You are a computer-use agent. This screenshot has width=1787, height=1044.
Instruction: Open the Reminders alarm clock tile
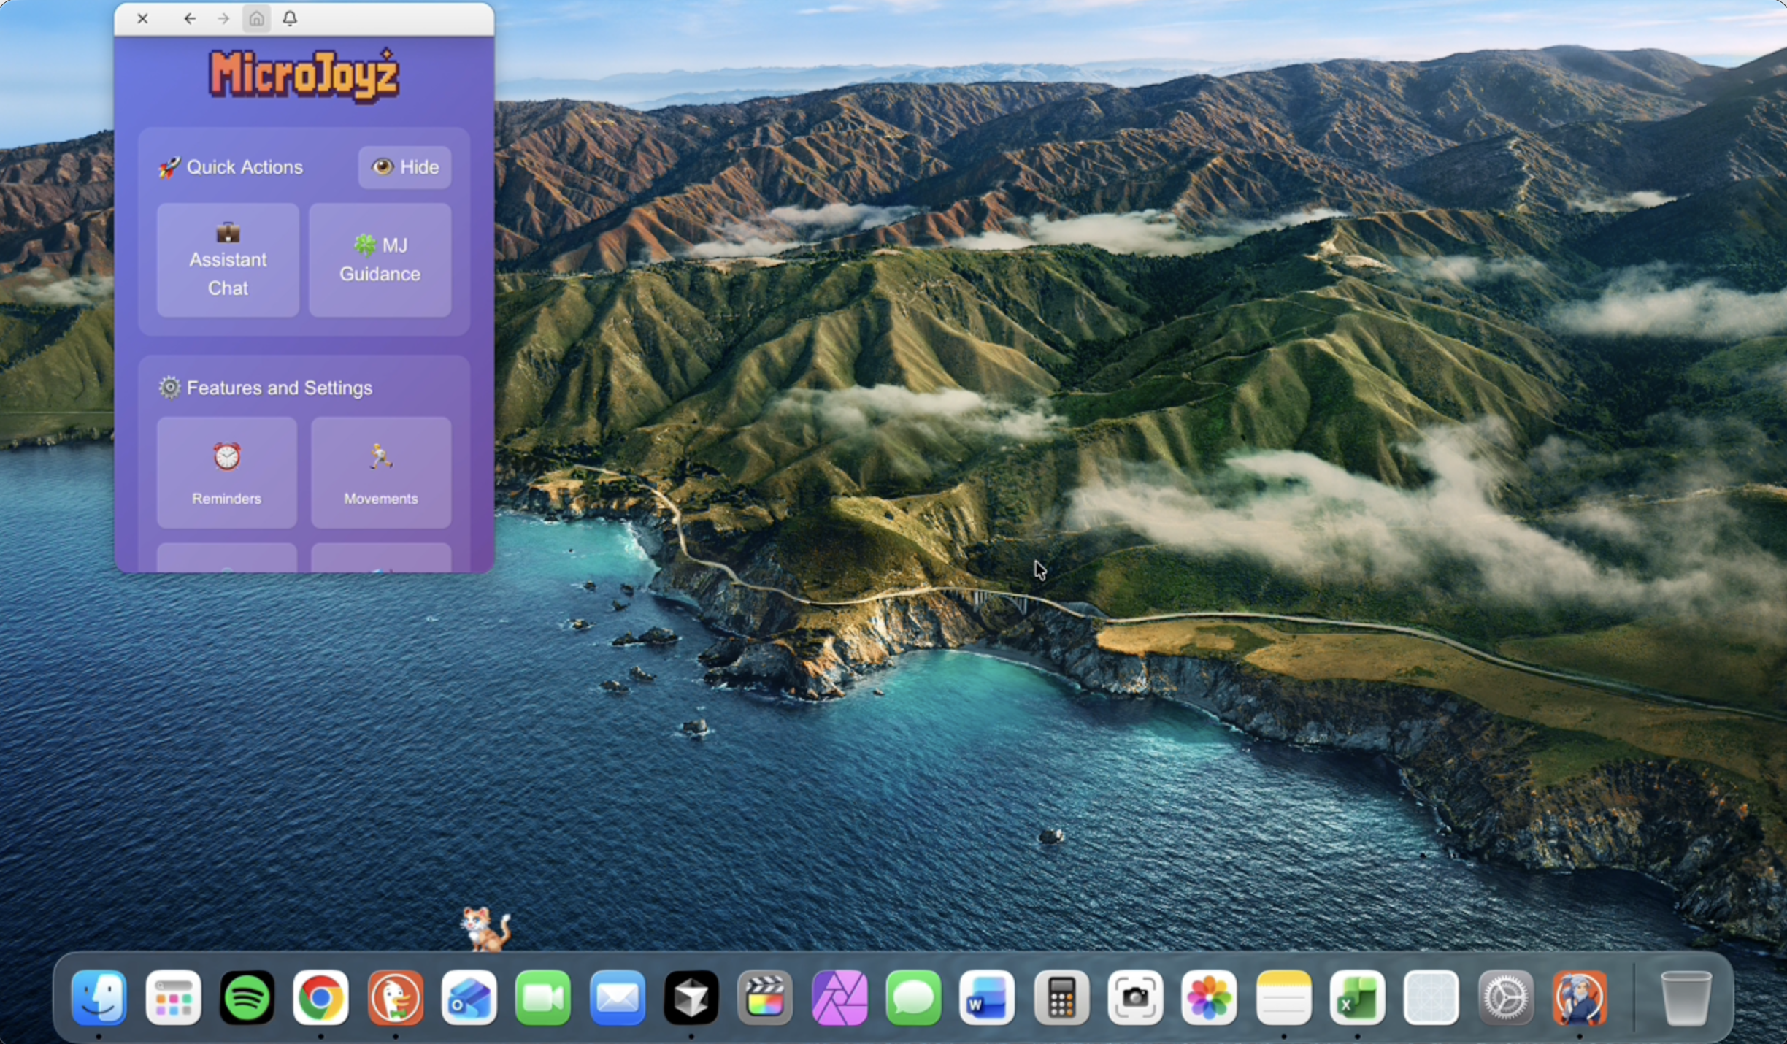pyautogui.click(x=226, y=472)
